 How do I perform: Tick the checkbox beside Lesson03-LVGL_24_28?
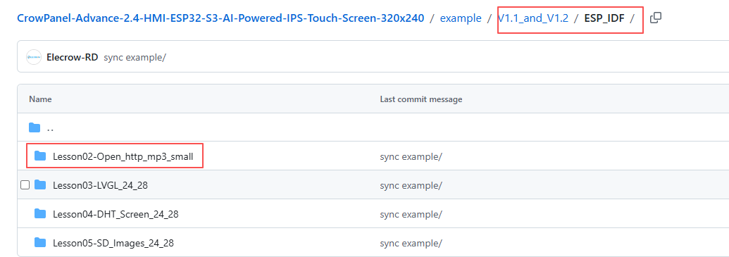[25, 185]
